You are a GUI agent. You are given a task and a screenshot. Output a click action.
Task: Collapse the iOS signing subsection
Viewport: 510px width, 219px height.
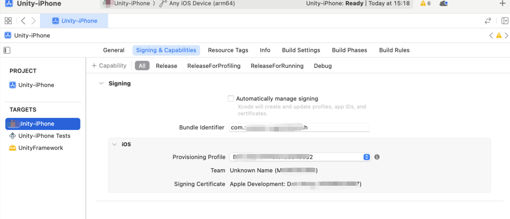114,144
